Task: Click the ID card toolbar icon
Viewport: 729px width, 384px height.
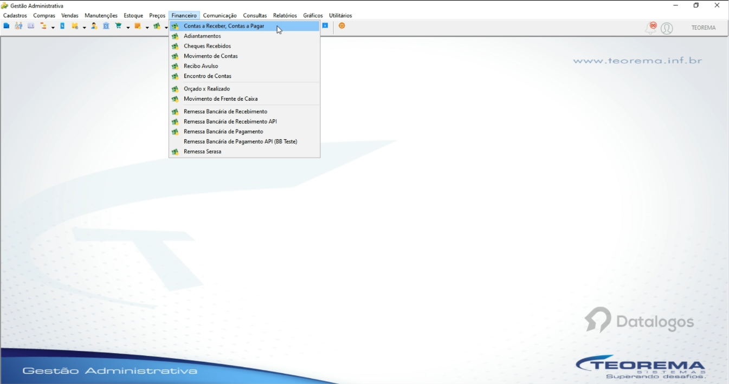Action: click(x=31, y=26)
